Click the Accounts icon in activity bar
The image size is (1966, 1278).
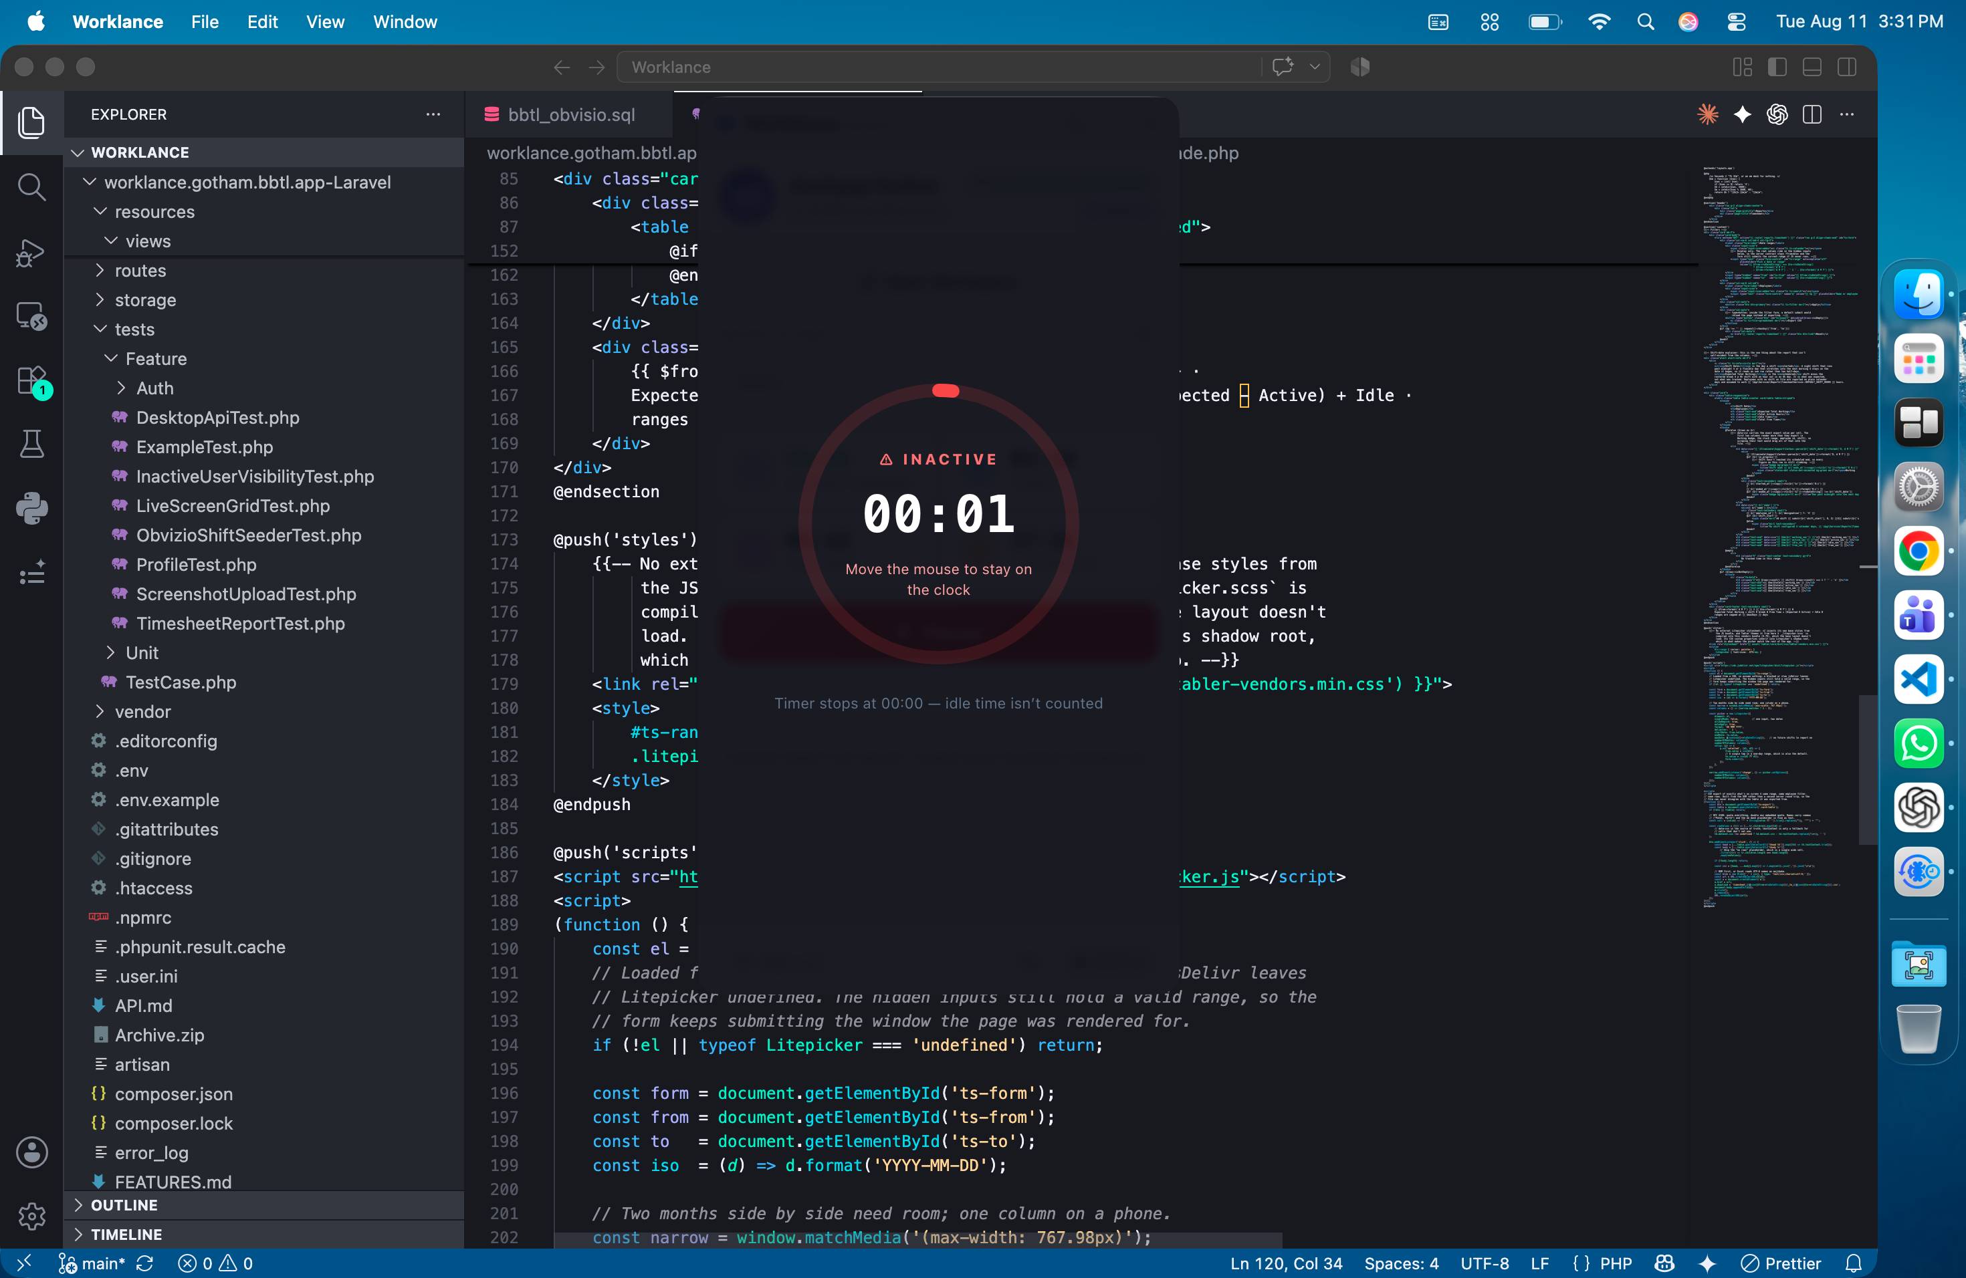click(31, 1152)
